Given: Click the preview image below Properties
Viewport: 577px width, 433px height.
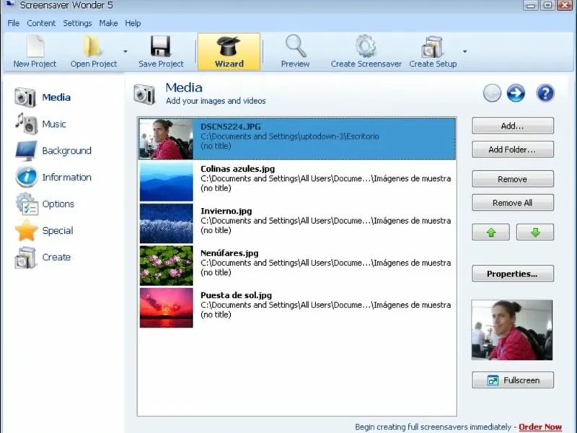Looking at the screenshot, I should tap(512, 330).
